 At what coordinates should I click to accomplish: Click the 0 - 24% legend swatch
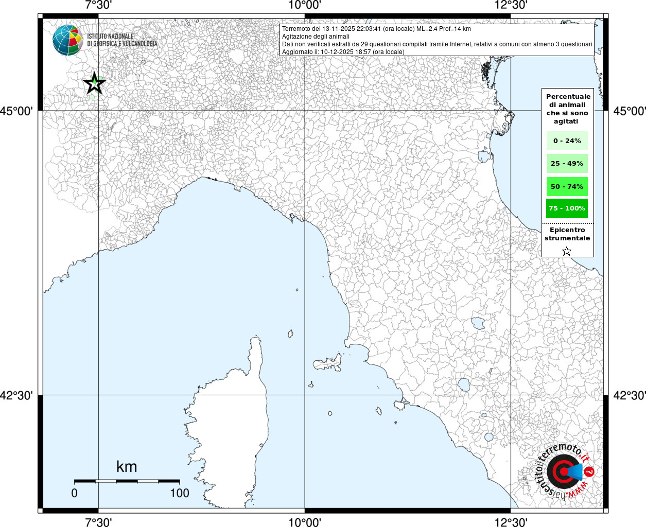pos(567,141)
